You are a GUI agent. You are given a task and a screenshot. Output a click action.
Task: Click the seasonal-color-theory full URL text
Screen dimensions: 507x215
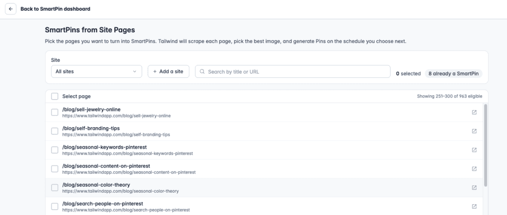pos(121,191)
